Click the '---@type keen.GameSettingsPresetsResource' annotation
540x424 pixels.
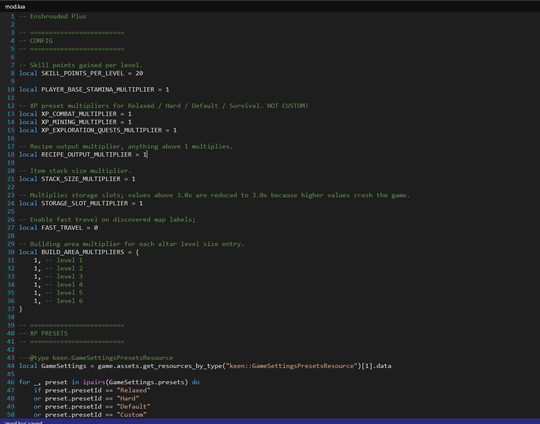96,358
